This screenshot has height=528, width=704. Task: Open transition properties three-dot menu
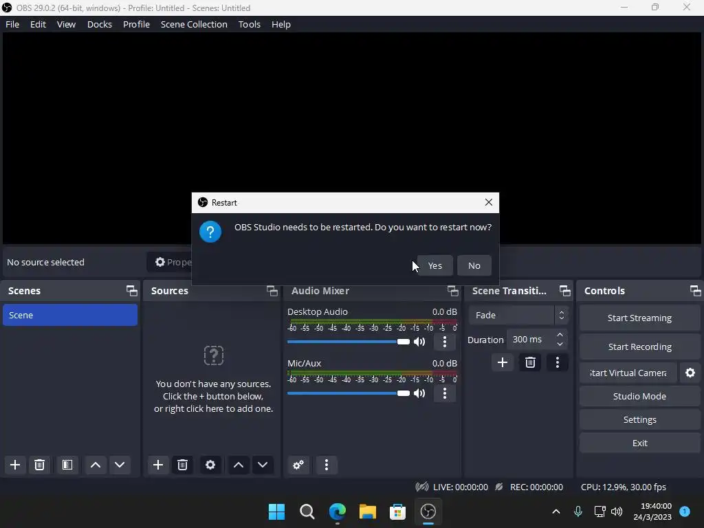coord(557,362)
